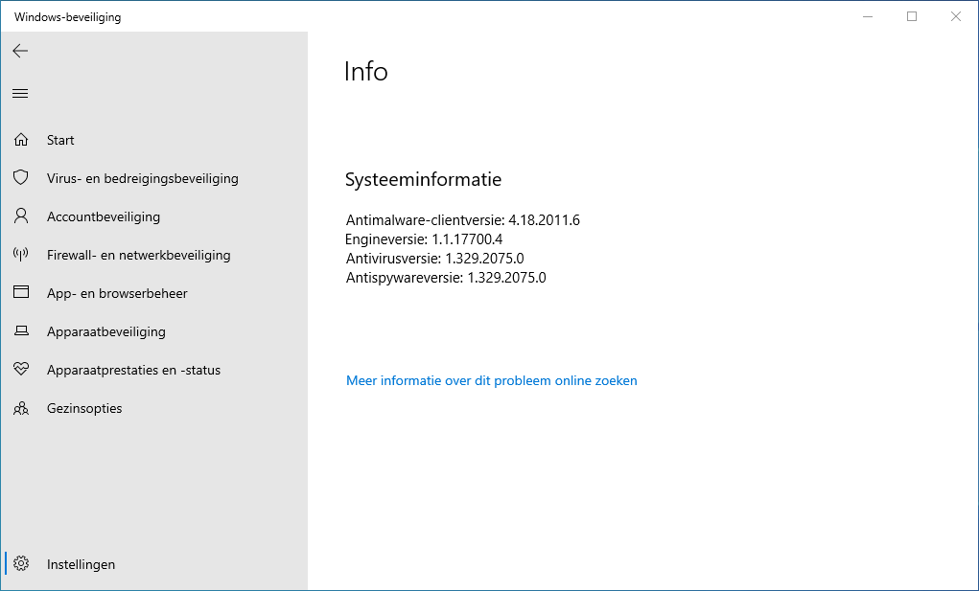
Task: Maximize the Windows-beveiliging window
Action: tap(912, 16)
